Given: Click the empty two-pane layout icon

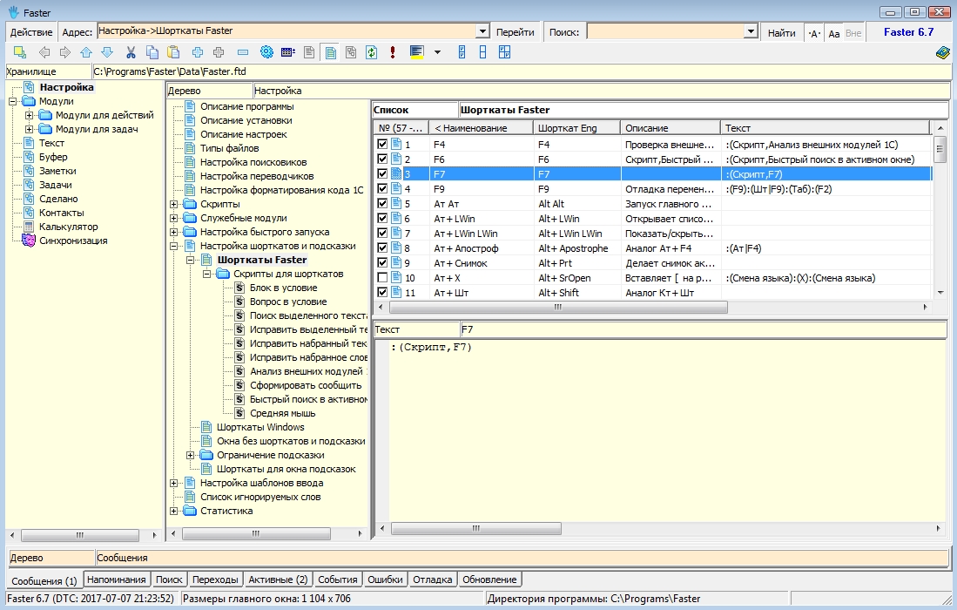Looking at the screenshot, I should (x=482, y=52).
